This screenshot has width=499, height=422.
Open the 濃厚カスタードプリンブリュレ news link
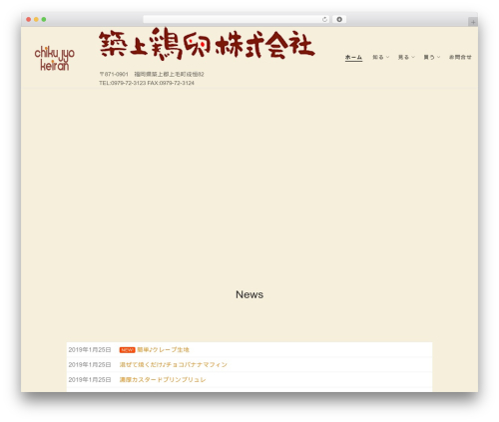pyautogui.click(x=163, y=380)
